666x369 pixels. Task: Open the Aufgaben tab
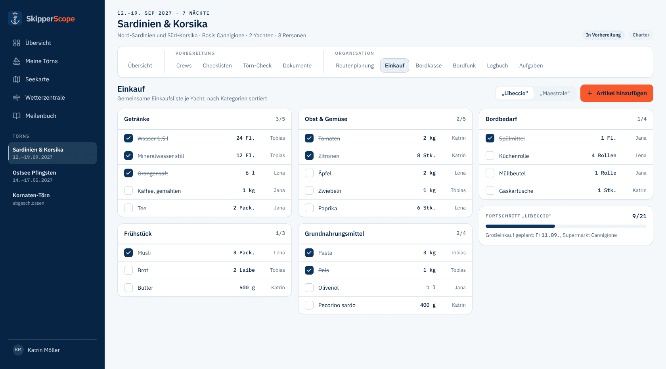click(531, 65)
